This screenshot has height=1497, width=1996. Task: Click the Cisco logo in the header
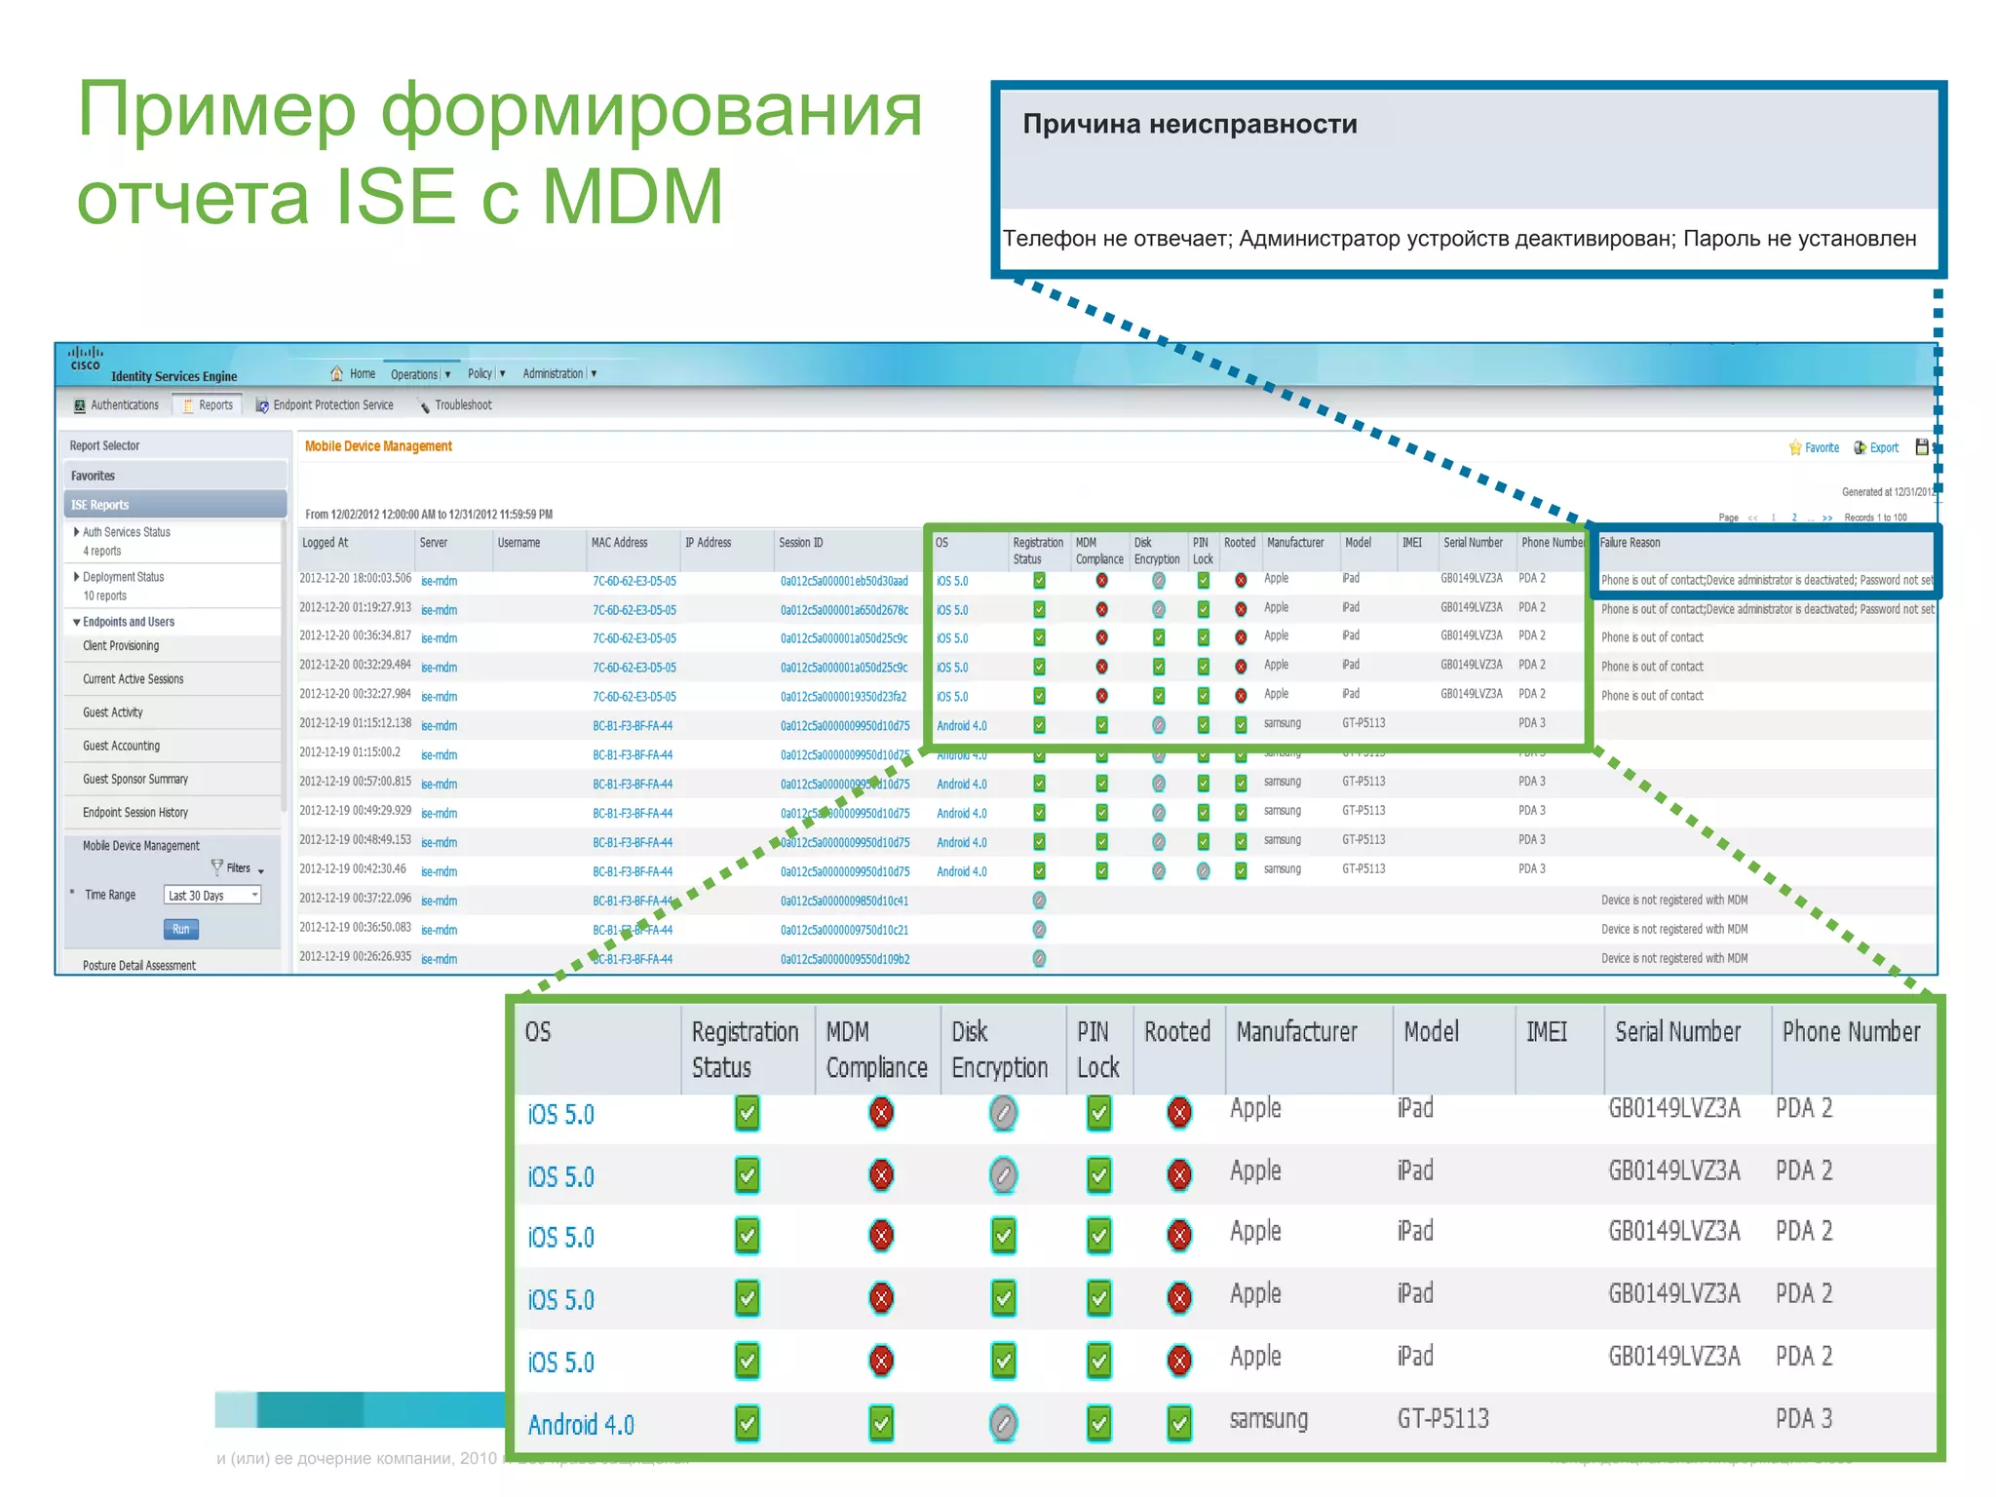[85, 359]
